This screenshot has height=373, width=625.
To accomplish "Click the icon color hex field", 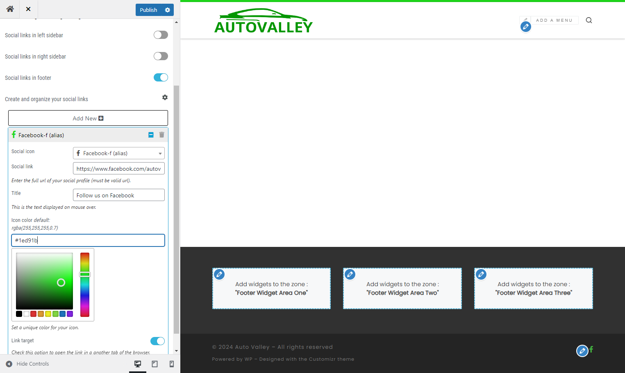I will click(x=88, y=240).
